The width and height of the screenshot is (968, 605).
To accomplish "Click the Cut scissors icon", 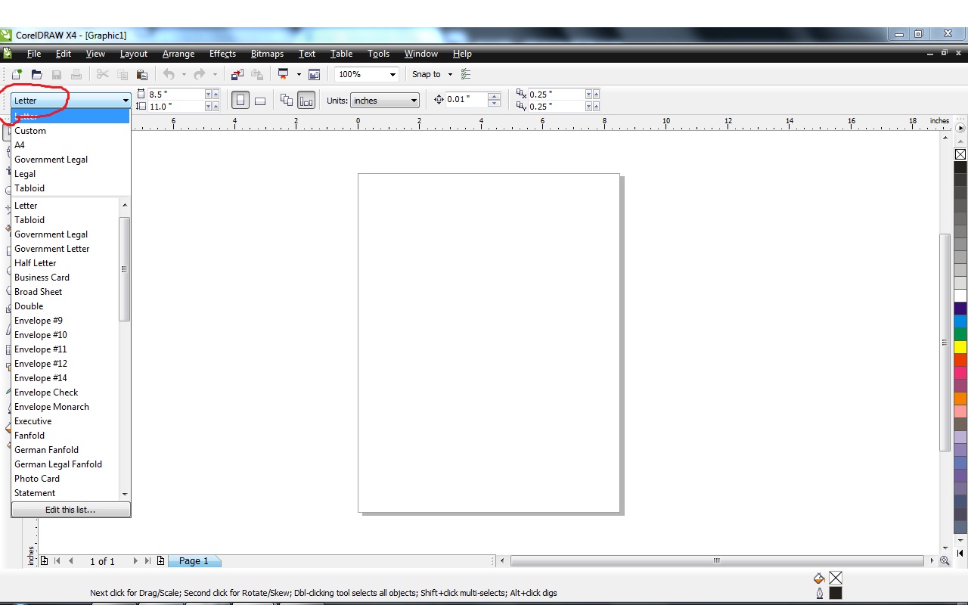I will [103, 74].
